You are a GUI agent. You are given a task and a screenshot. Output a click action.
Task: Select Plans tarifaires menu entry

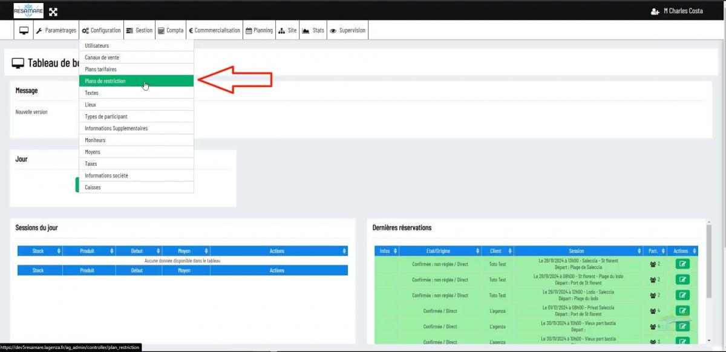[x=136, y=69]
